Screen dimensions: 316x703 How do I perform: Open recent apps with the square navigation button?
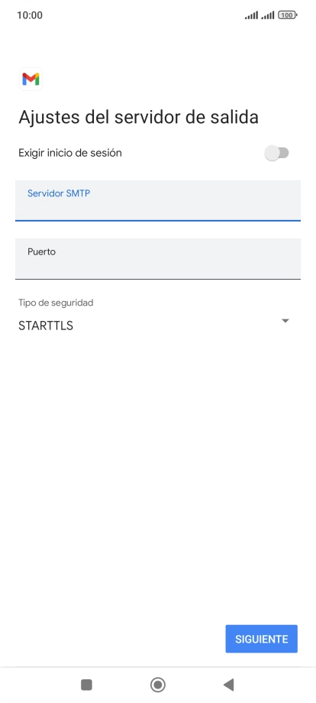86,685
